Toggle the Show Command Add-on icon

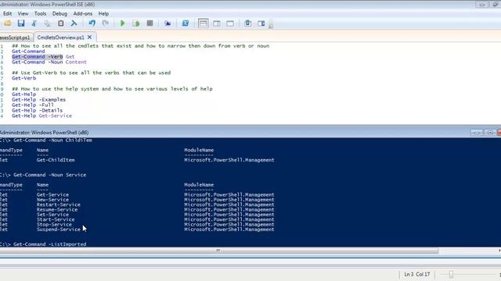(x=261, y=23)
